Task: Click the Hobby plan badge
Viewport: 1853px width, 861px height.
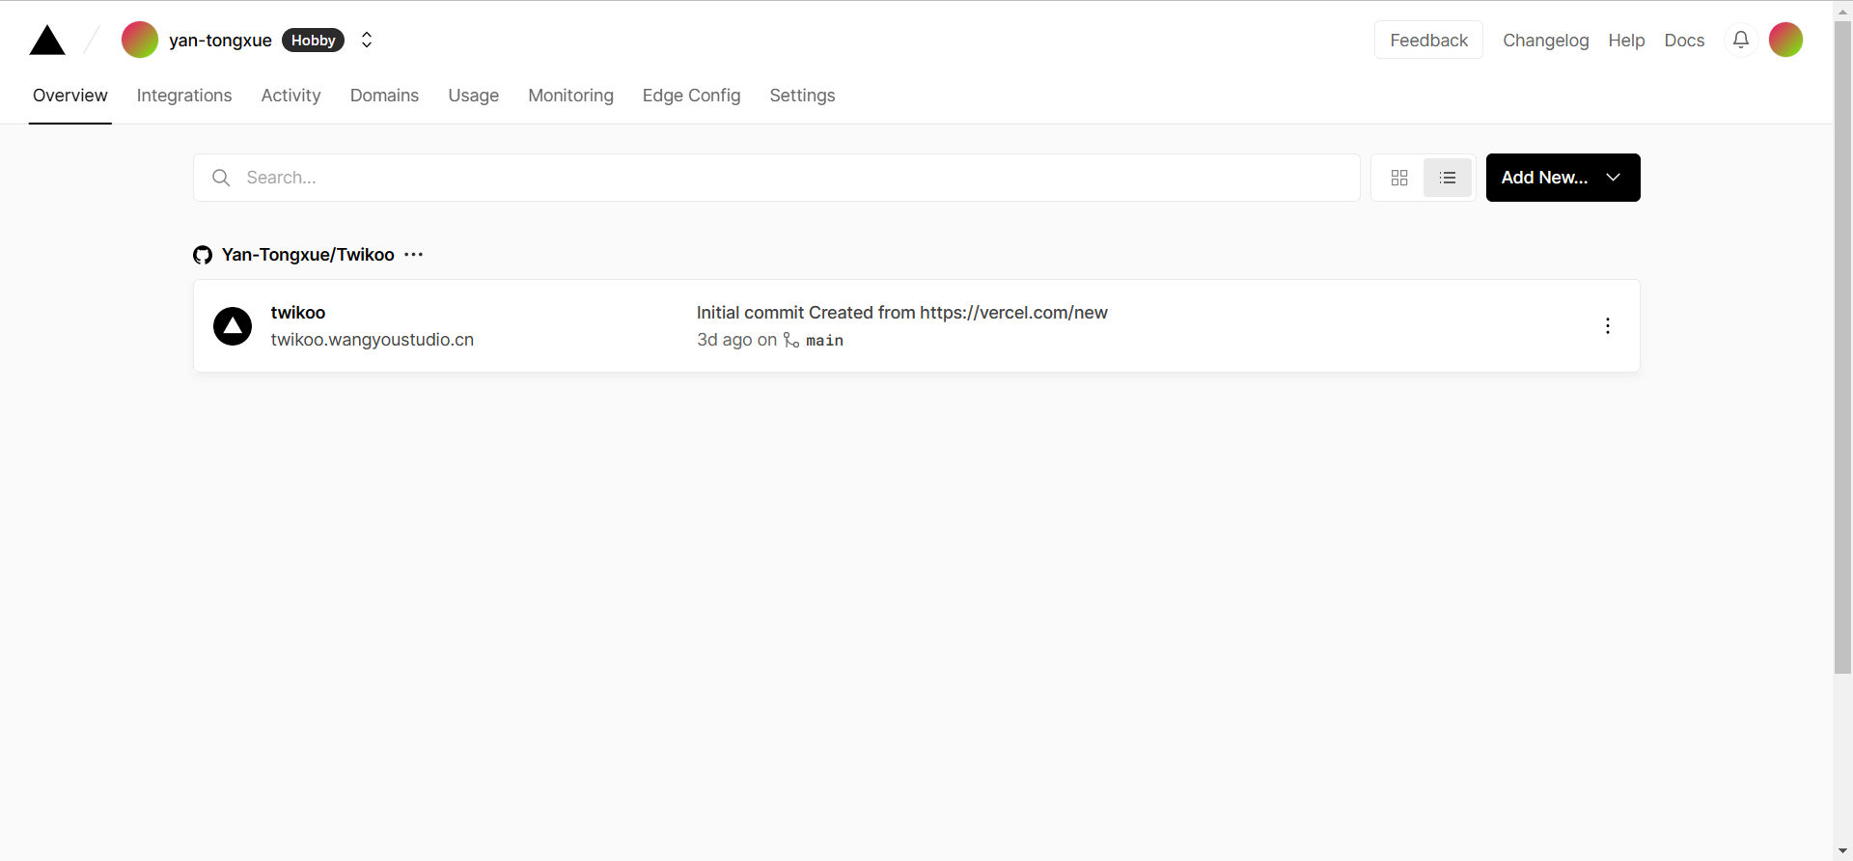Action: tap(313, 41)
